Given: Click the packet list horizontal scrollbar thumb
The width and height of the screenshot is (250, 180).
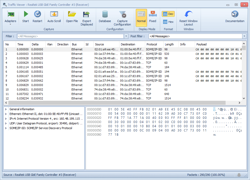Looking at the screenshot, I should tap(117, 103).
